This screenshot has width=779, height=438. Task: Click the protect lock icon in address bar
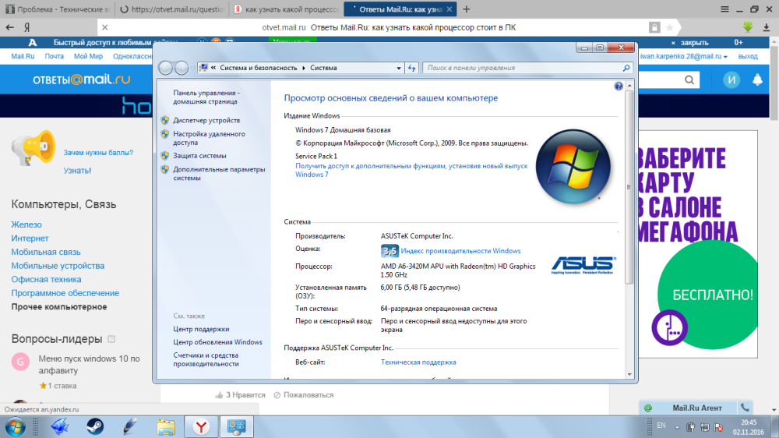click(654, 28)
